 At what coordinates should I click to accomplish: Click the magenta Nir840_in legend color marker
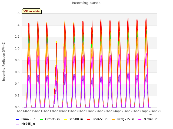point(140,119)
